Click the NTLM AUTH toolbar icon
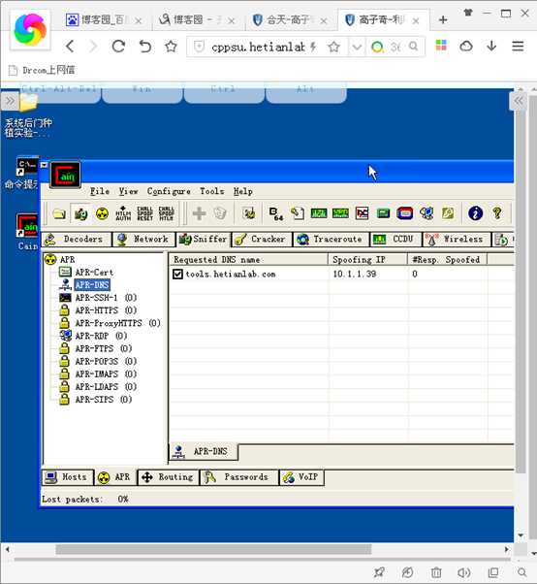 coord(123,213)
